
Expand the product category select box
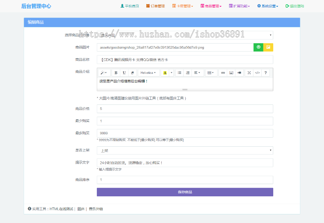click(185, 35)
